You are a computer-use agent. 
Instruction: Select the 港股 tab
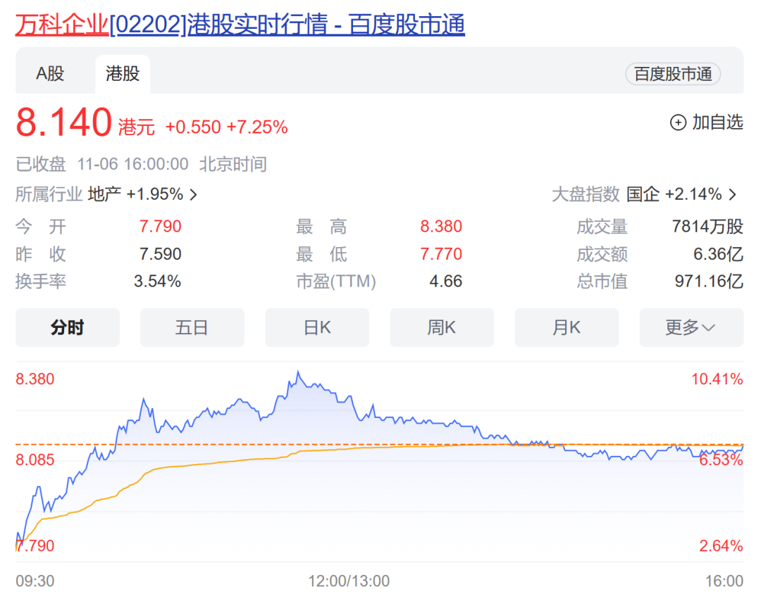pos(123,74)
